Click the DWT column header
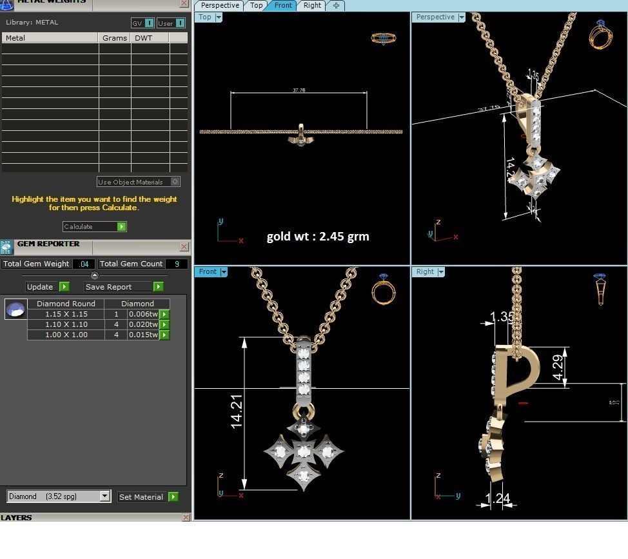Image resolution: width=628 pixels, height=559 pixels. click(150, 38)
